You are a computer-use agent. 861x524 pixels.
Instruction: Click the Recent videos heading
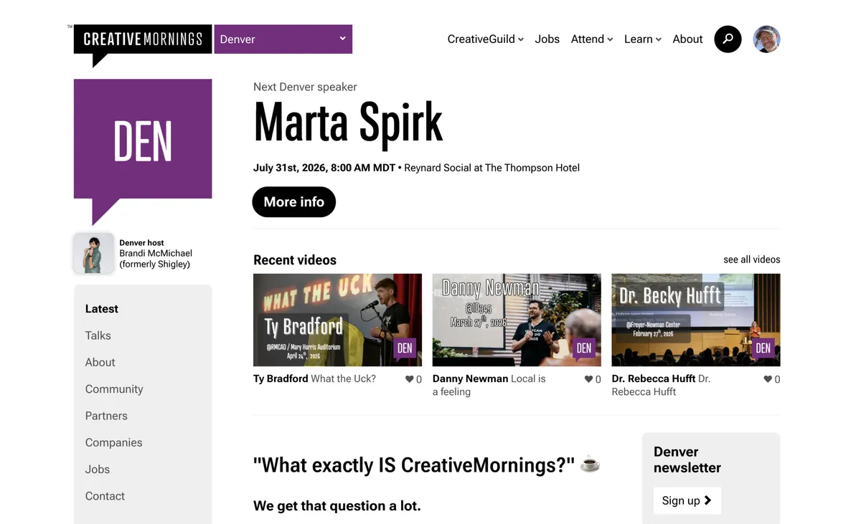click(295, 260)
